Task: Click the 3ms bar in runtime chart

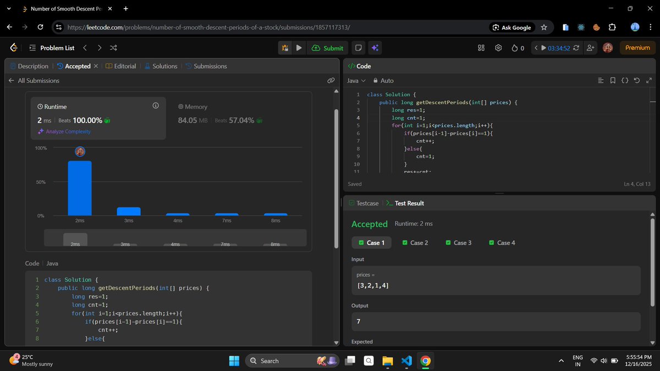Action: [x=129, y=211]
